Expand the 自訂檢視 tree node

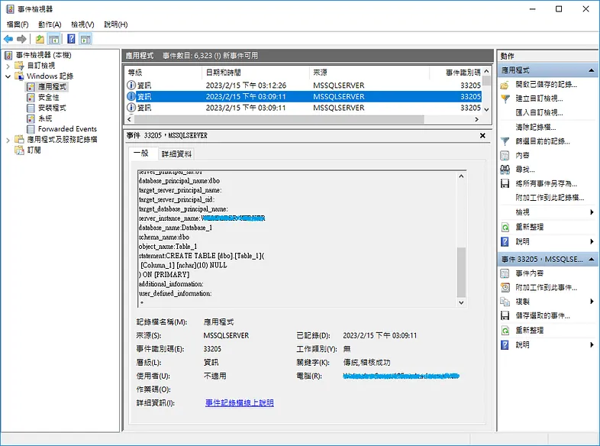(8, 66)
